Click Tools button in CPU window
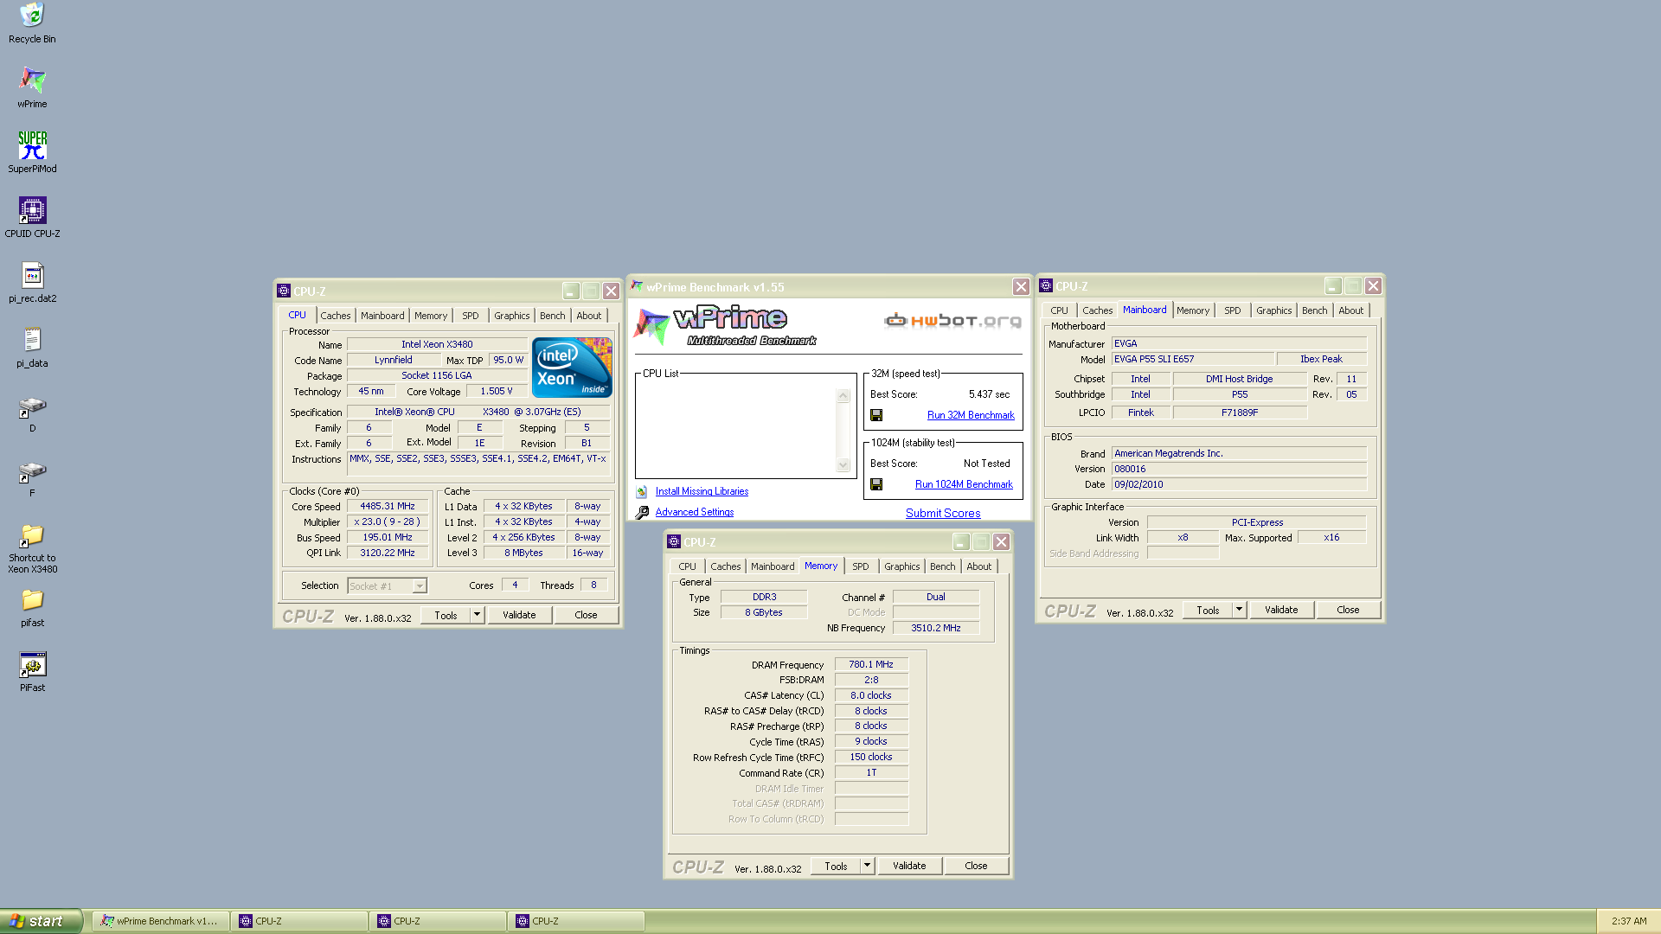This screenshot has width=1661, height=934. tap(446, 615)
